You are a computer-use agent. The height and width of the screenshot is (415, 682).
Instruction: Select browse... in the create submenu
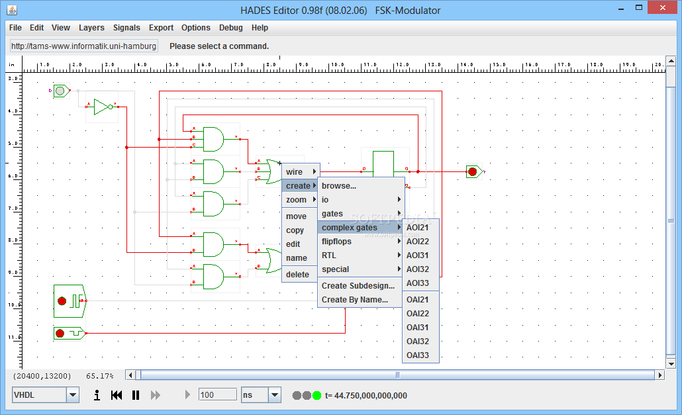coord(361,185)
